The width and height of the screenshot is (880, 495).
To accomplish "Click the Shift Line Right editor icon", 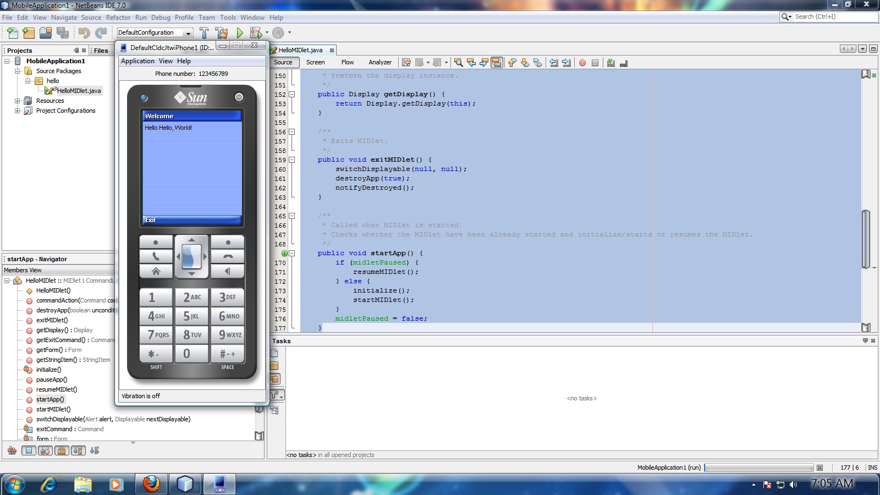I will [567, 63].
